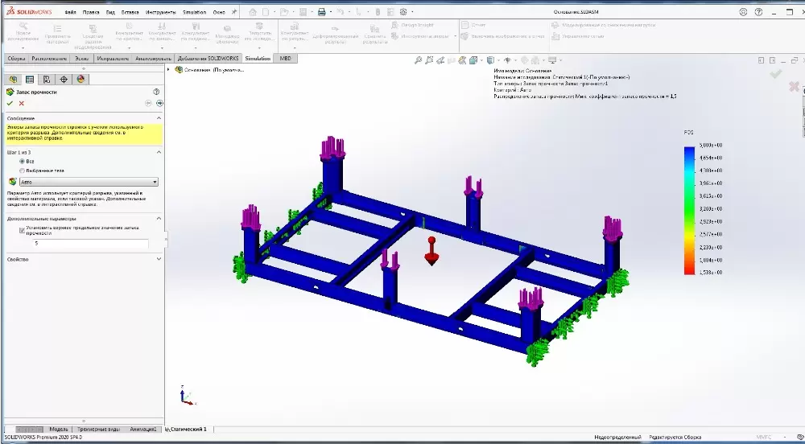Cancel with the red X icon
Viewport: 805px width, 444px height.
21,103
